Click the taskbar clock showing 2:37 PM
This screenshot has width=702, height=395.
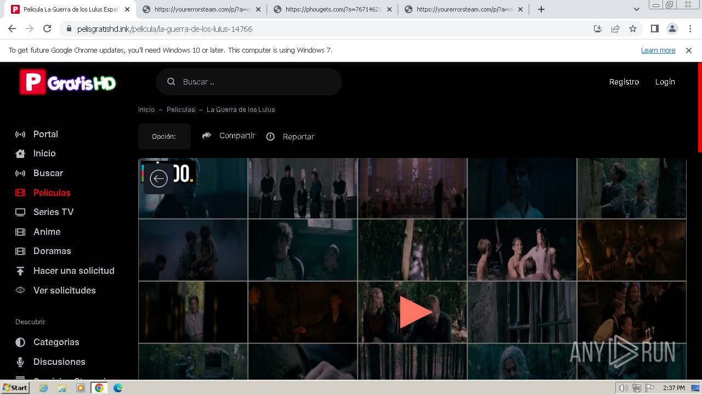click(x=674, y=388)
